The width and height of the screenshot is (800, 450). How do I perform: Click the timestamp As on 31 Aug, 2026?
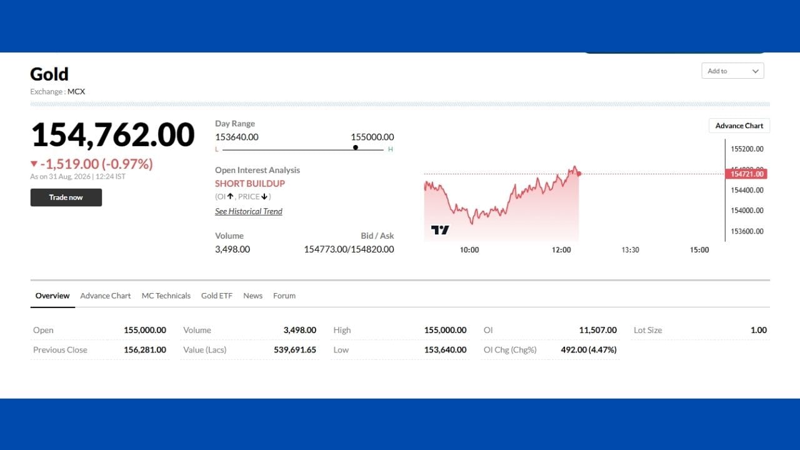pos(78,177)
